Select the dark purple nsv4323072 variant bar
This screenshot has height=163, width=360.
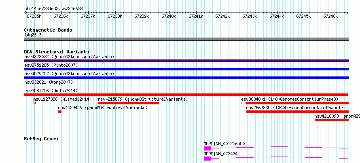(x=186, y=61)
